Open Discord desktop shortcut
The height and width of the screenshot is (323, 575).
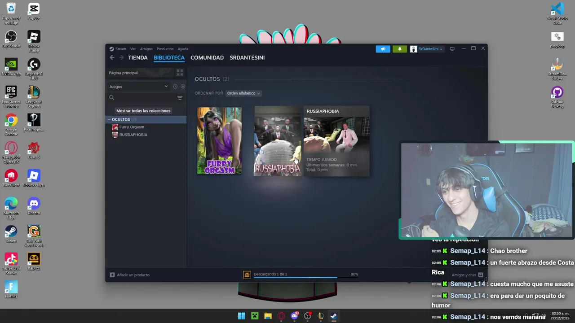click(34, 206)
